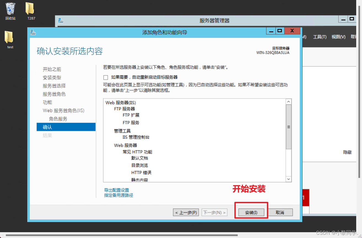
Task: Select FTP 服务器 list entry
Action: [x=125, y=109]
